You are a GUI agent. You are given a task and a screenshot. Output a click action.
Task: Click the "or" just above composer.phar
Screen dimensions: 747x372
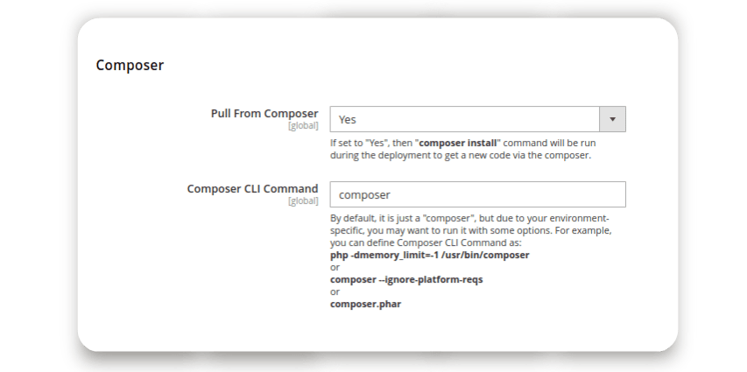click(335, 291)
